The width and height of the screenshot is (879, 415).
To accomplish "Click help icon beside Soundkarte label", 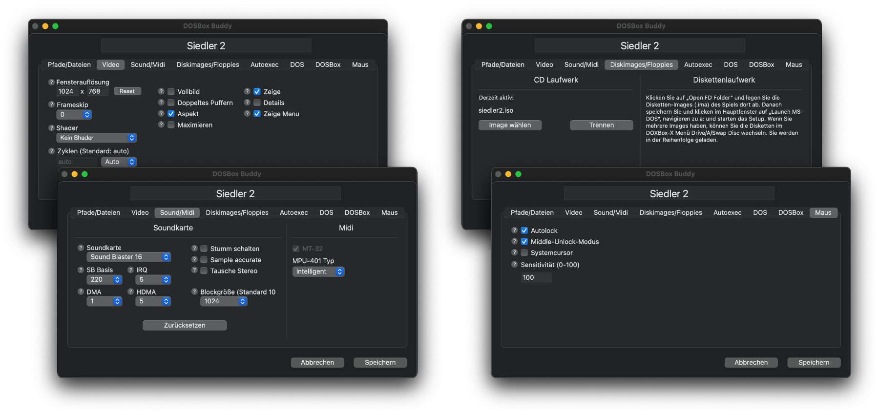I will 81,248.
